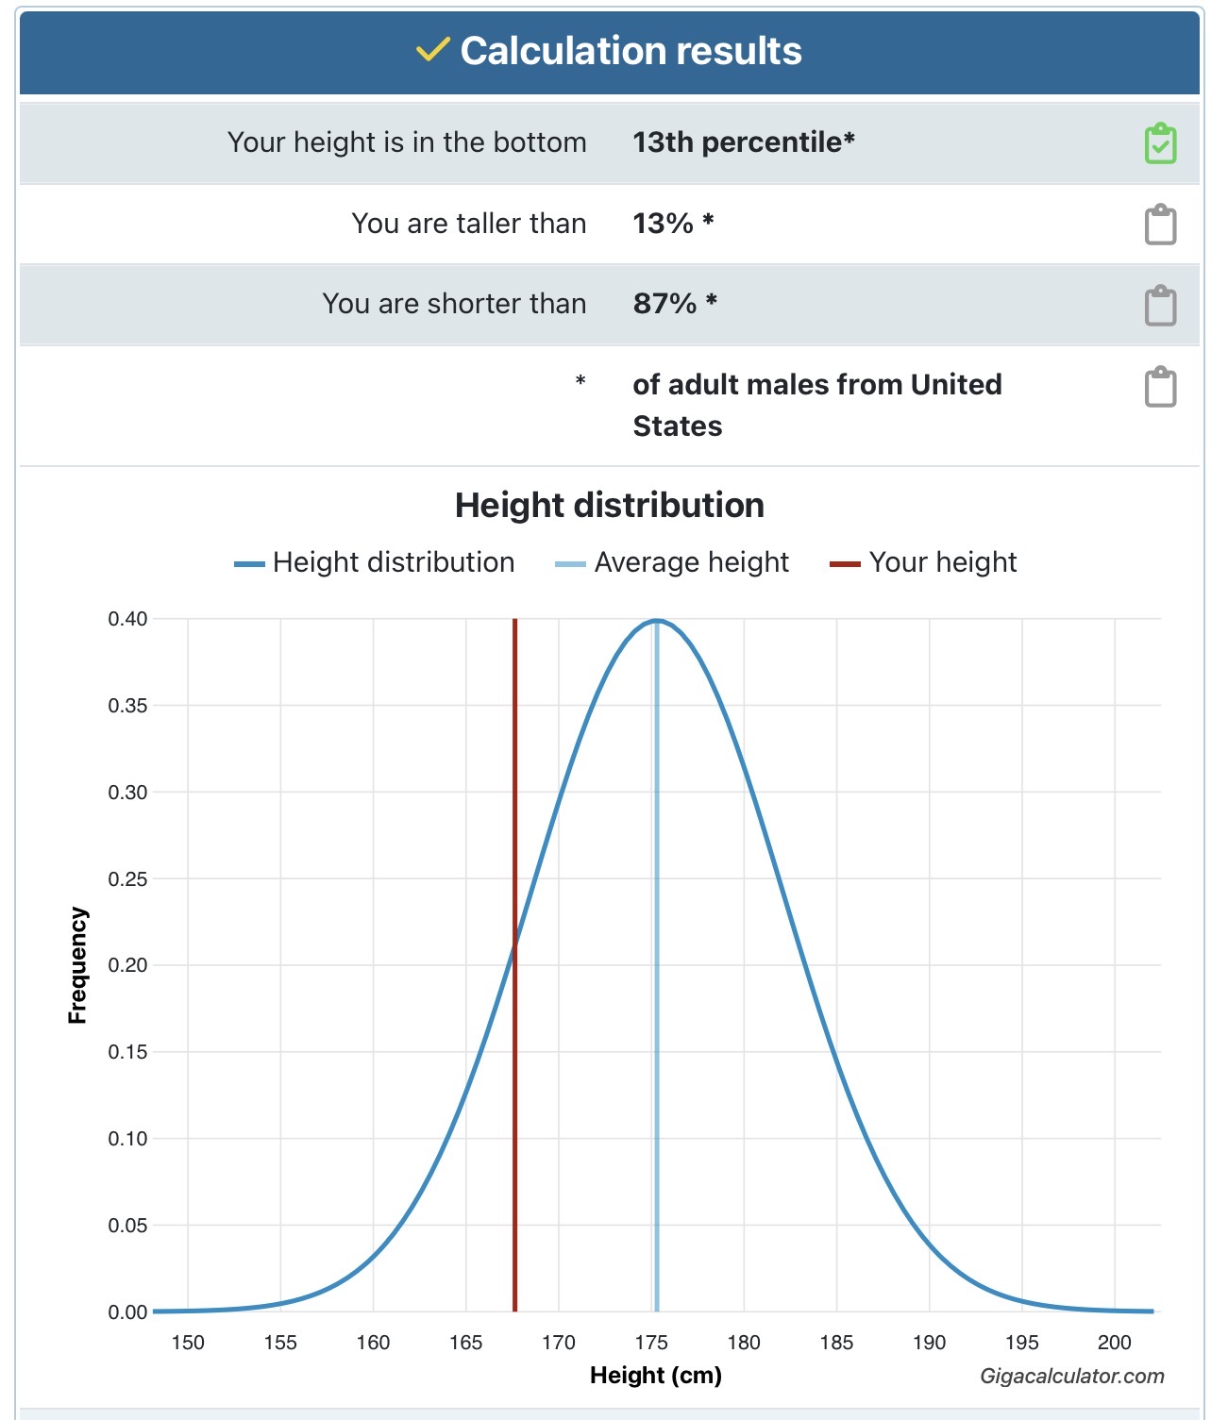
Task: Toggle the 'Average height' legend label
Action: [691, 562]
